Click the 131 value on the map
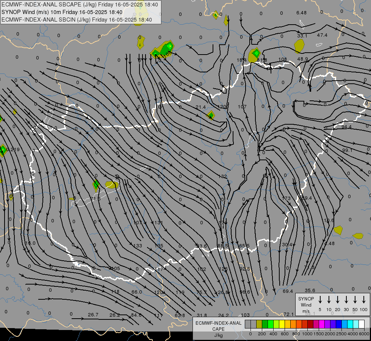The image size is (371, 341). [158, 223]
